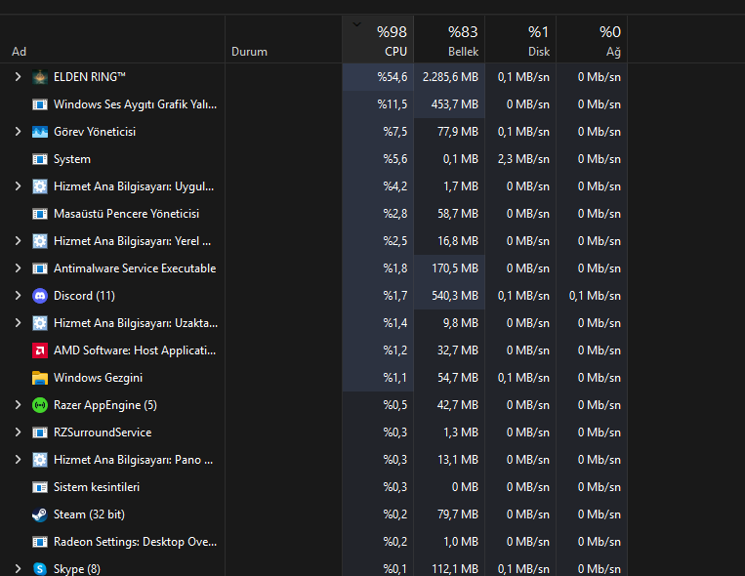Viewport: 745px width, 576px height.
Task: Click the 2,3 MB/sn System disk value
Action: pos(523,159)
